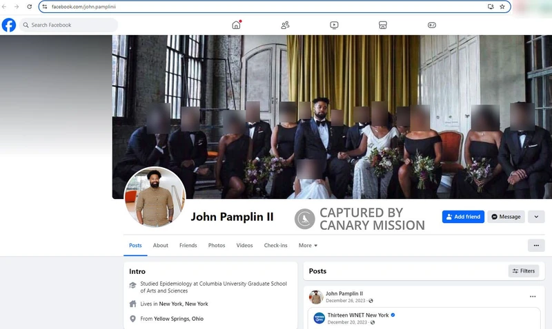Screen dimensions: 552x329
Task: Reload the page with the refresh icon
Action: tap(30, 7)
